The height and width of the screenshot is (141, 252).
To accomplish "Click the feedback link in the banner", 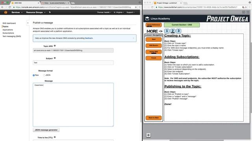I will [x=89, y=38].
